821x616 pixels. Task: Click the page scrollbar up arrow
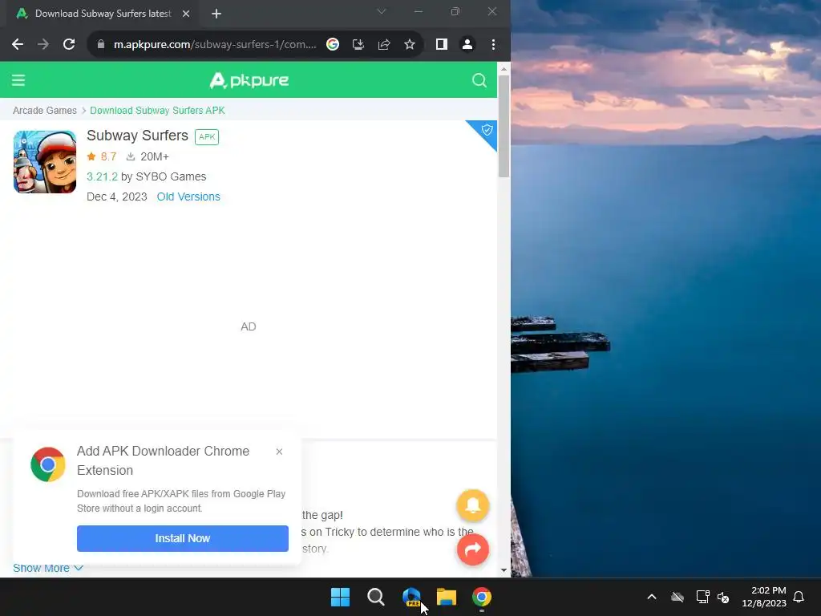(504, 69)
